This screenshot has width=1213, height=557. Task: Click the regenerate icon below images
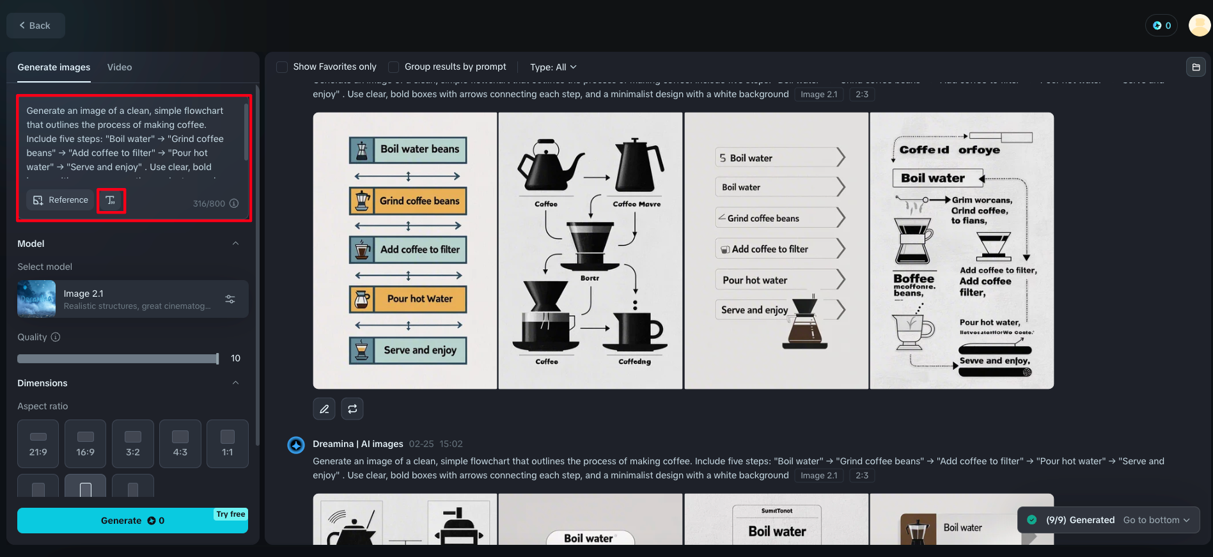tap(352, 409)
